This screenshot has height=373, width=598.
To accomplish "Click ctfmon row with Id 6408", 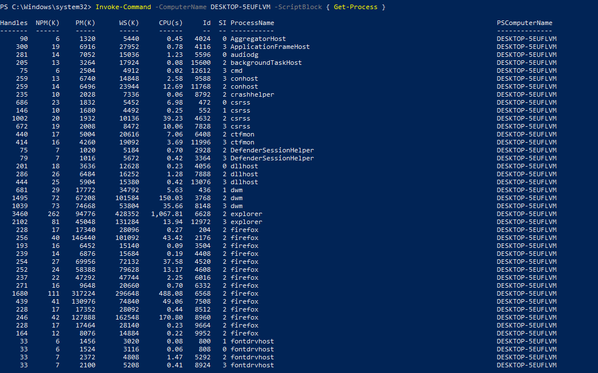I will coord(278,134).
